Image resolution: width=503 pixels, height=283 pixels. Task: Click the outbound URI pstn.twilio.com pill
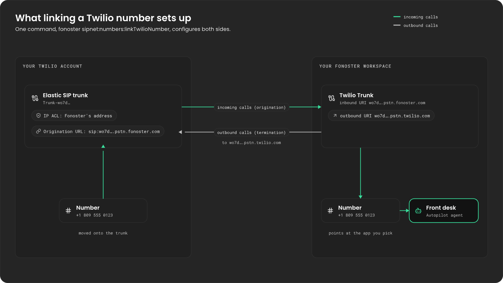[x=381, y=116]
